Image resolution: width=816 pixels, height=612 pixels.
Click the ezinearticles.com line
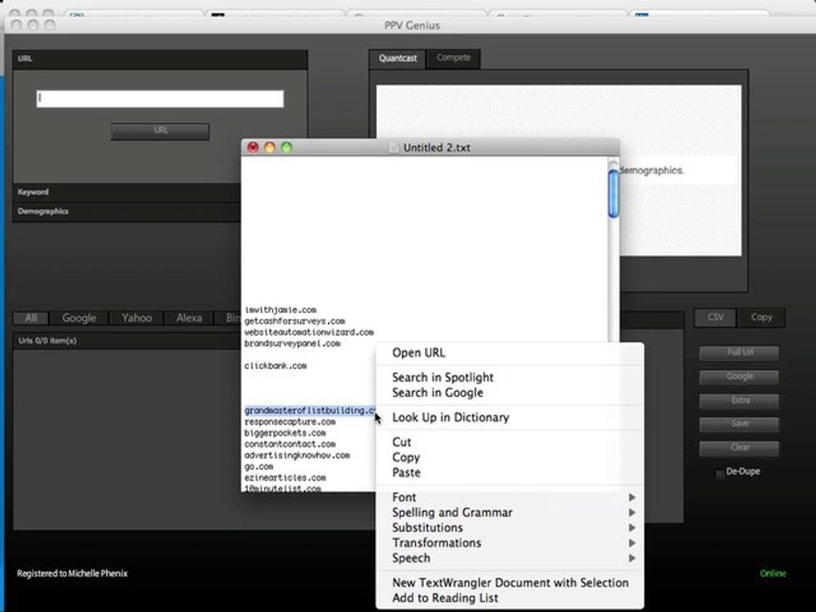pos(286,478)
